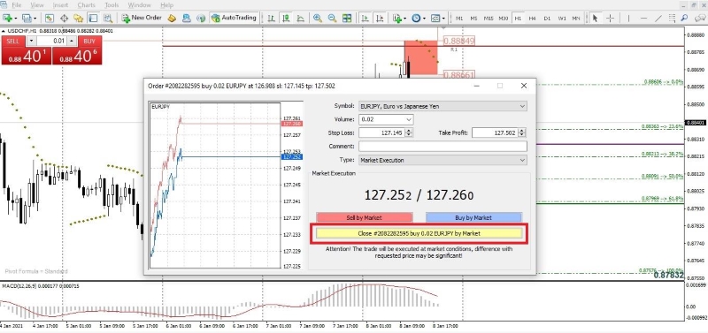708x333 pixels.
Task: Open the arrow beside the Periods clock icon
Action: coord(425,19)
